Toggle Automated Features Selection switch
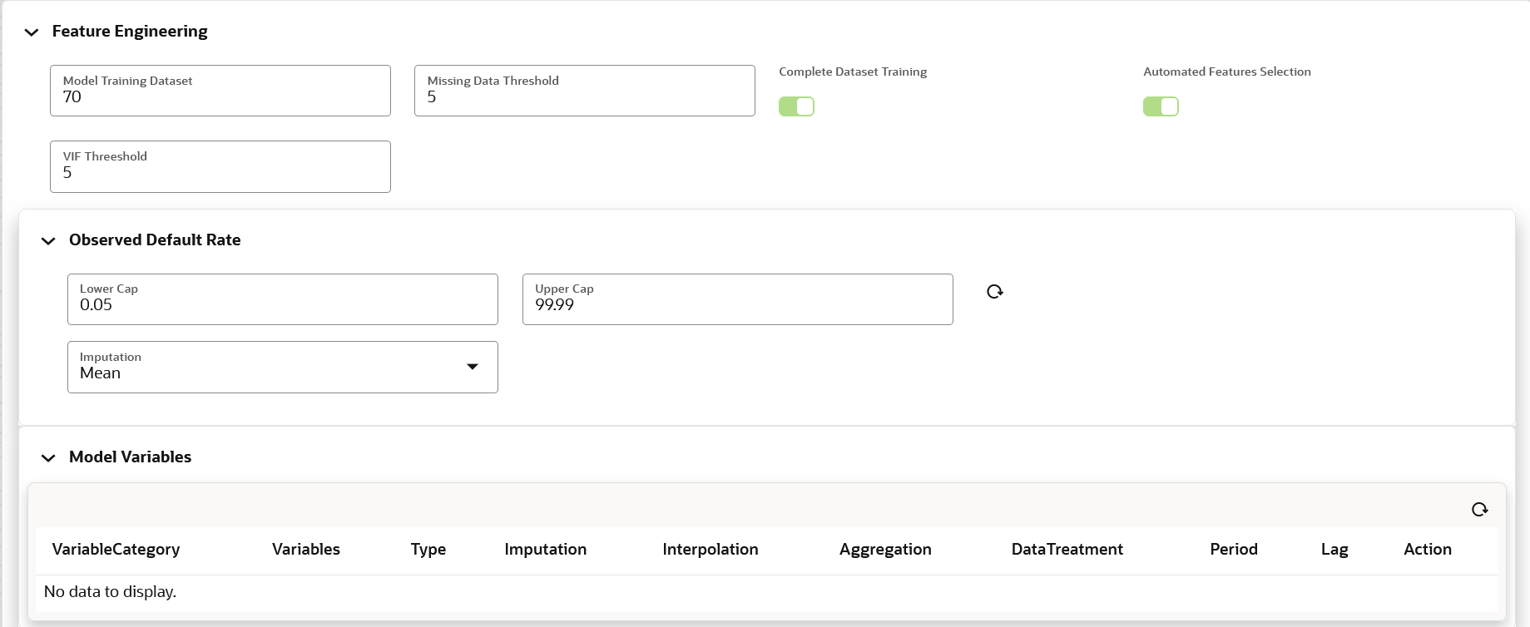The width and height of the screenshot is (1530, 627). tap(1161, 106)
